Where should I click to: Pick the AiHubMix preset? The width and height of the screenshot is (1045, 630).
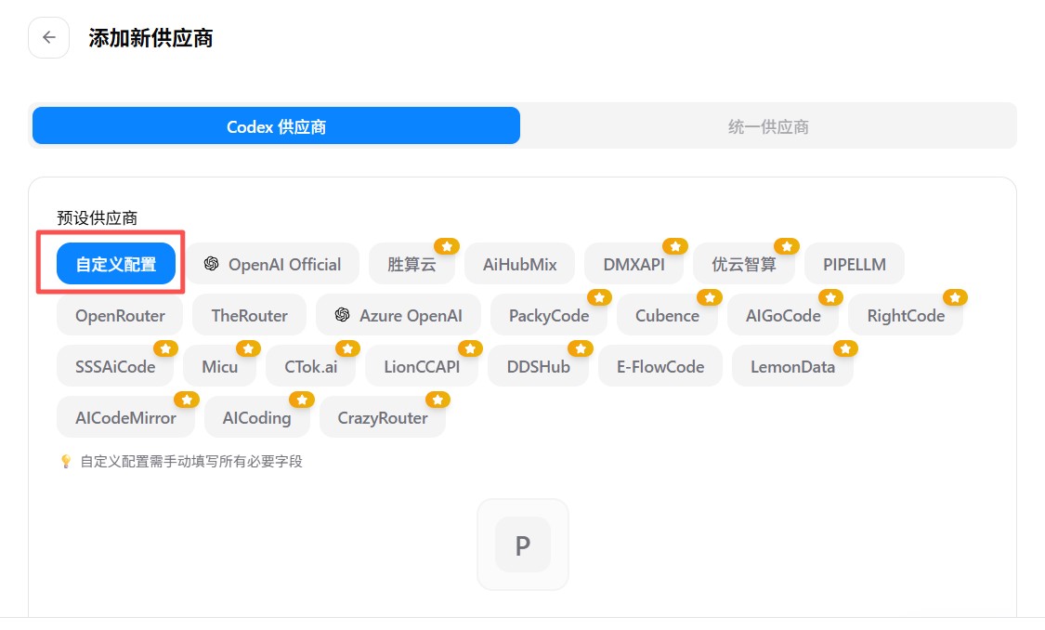pyautogui.click(x=520, y=264)
